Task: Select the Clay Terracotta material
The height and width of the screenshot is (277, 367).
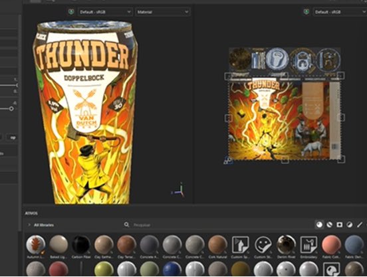Action: tap(126, 244)
